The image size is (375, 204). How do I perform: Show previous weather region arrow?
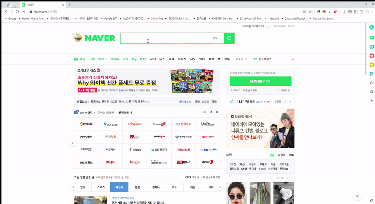click(285, 102)
